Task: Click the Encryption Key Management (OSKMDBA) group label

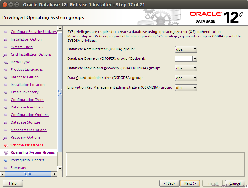Action: pos(120,87)
